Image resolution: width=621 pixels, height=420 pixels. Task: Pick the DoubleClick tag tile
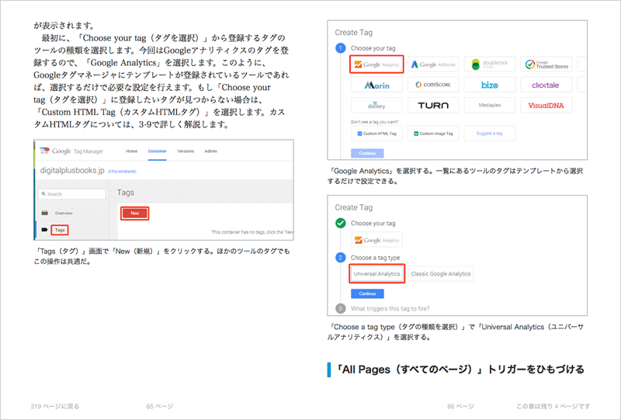(490, 64)
